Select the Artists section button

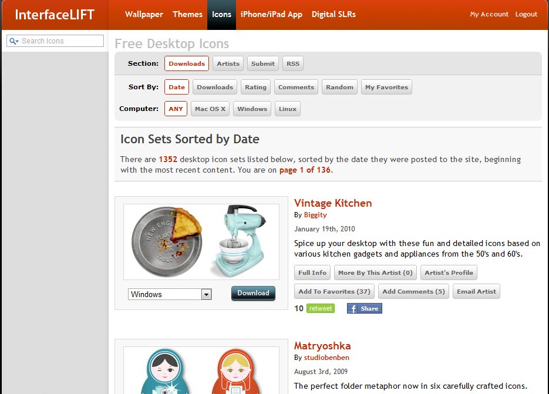click(228, 64)
